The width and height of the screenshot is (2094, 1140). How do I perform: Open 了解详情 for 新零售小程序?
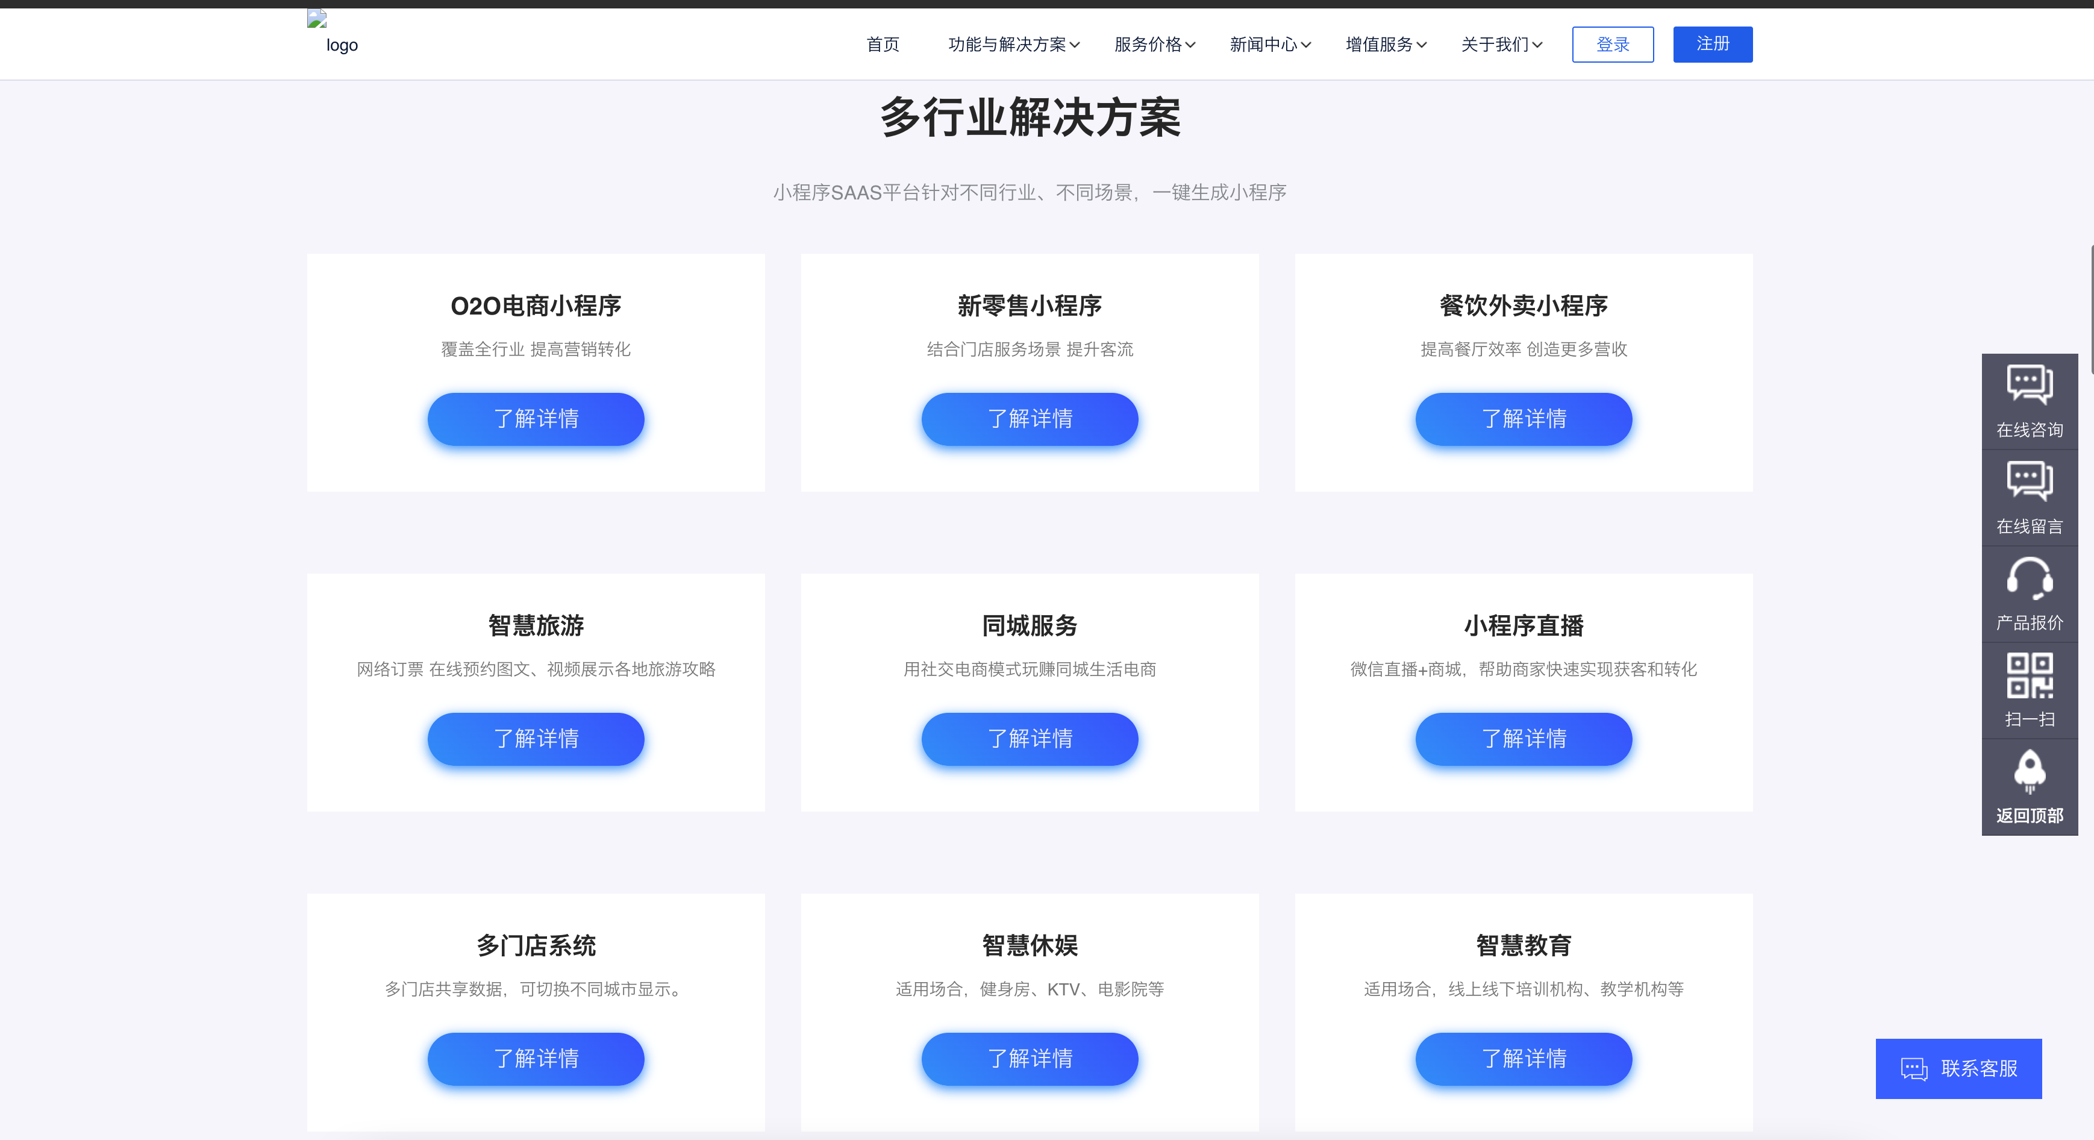[1029, 419]
